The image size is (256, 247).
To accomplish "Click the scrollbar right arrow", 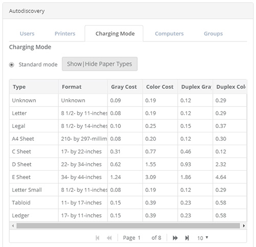I will click(244, 226).
